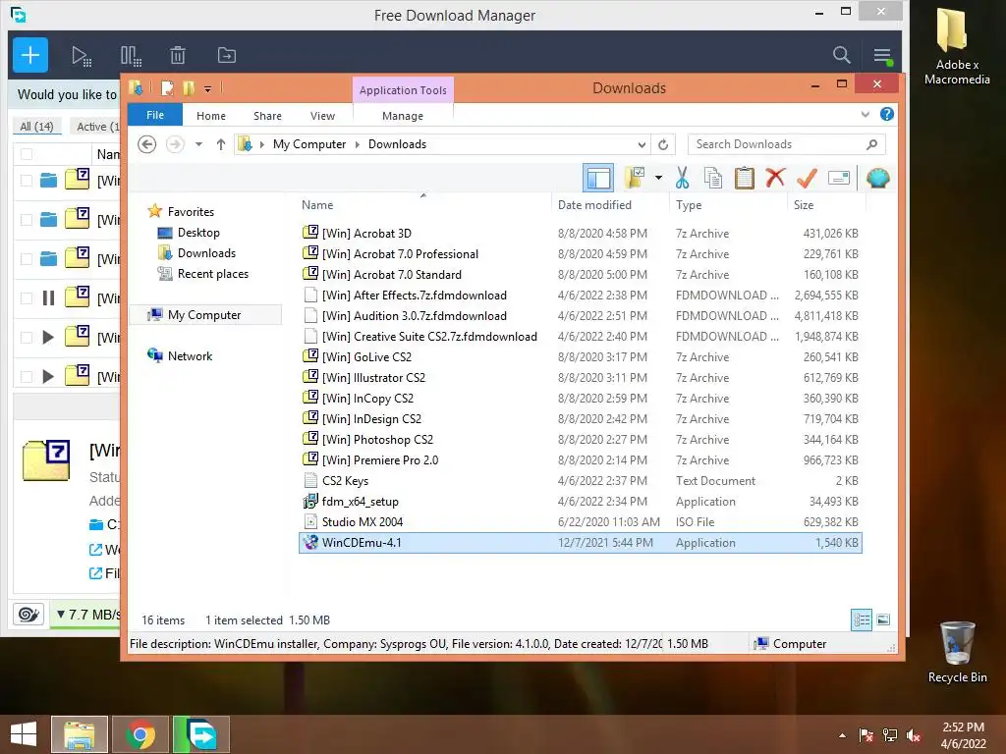
Task: Expand the Explorer ribbon chevron
Action: [865, 114]
